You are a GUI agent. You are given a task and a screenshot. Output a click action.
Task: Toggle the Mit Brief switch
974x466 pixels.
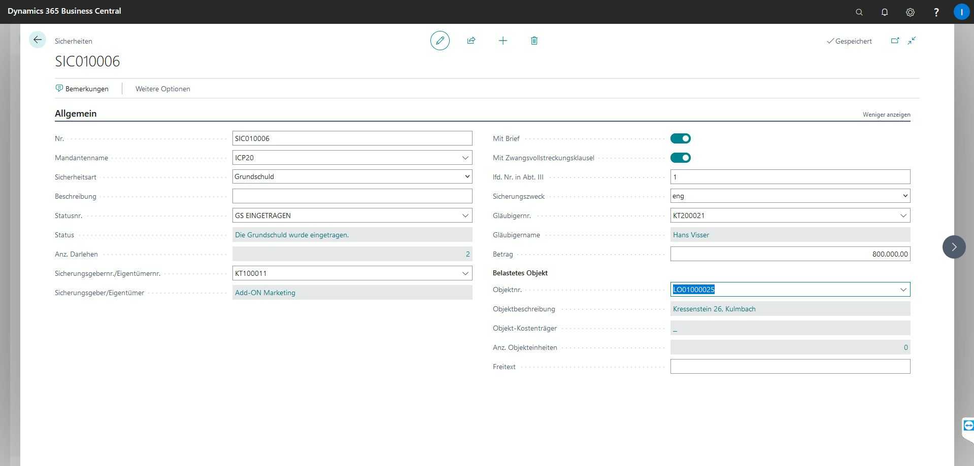[680, 138]
